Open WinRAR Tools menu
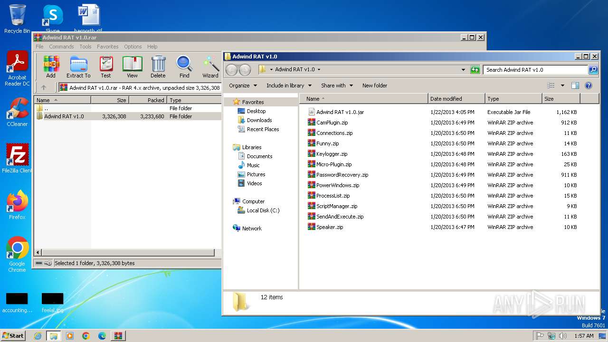Screen dimensions: 608x342 click(x=85, y=47)
